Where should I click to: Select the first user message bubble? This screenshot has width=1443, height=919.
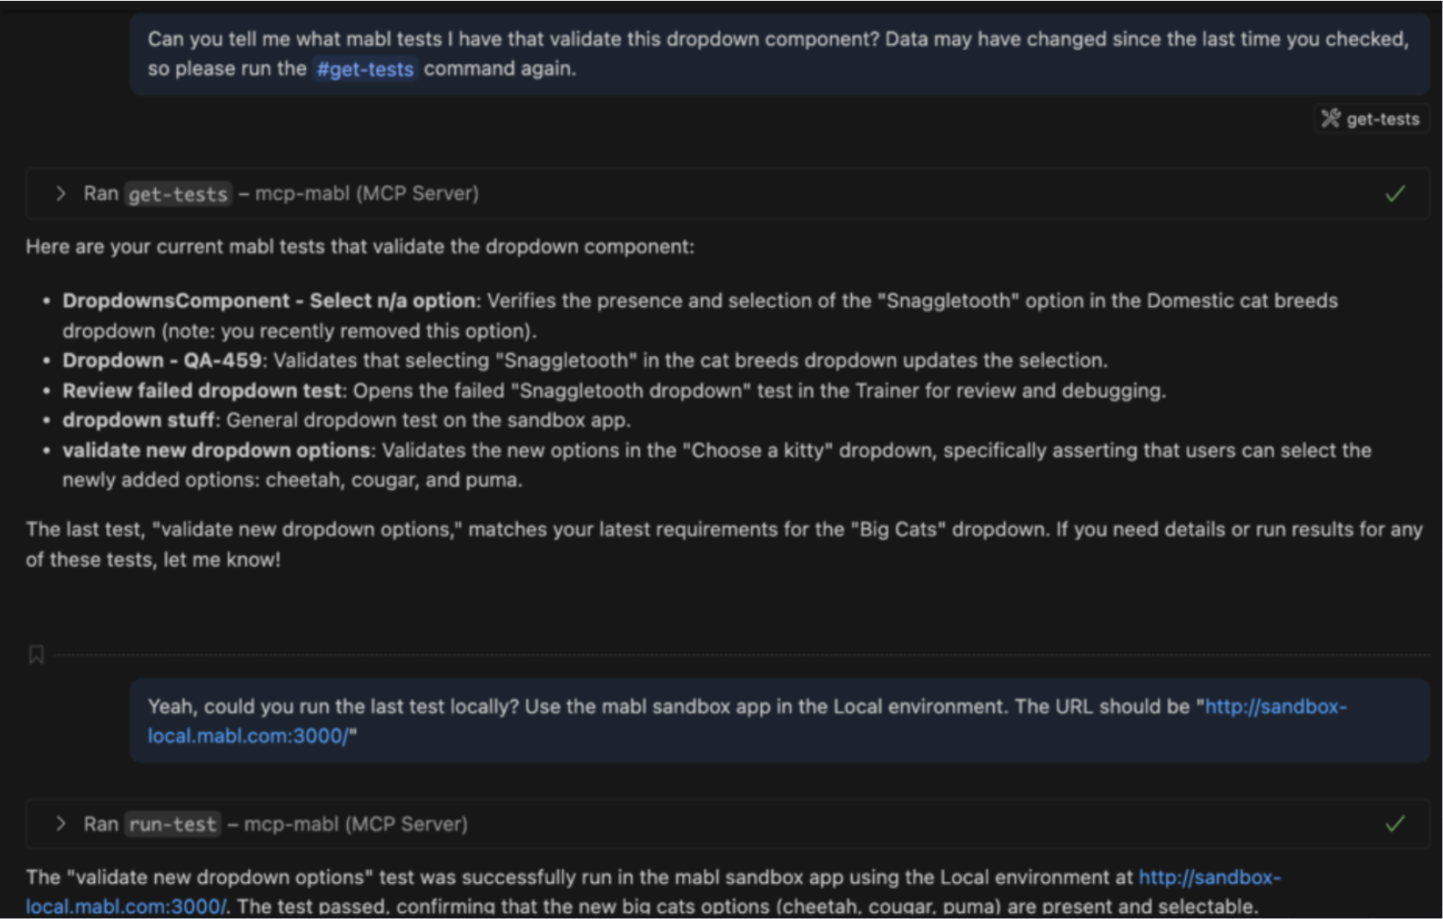click(780, 53)
